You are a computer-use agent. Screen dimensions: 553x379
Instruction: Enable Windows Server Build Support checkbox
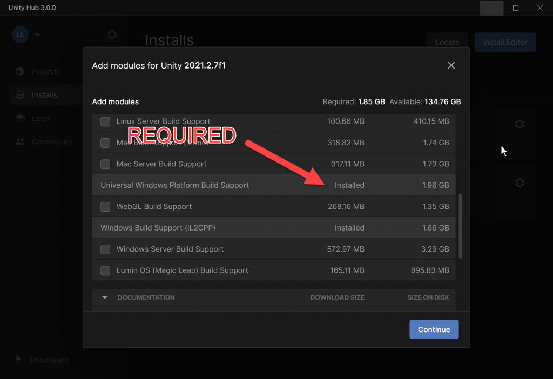click(x=105, y=249)
